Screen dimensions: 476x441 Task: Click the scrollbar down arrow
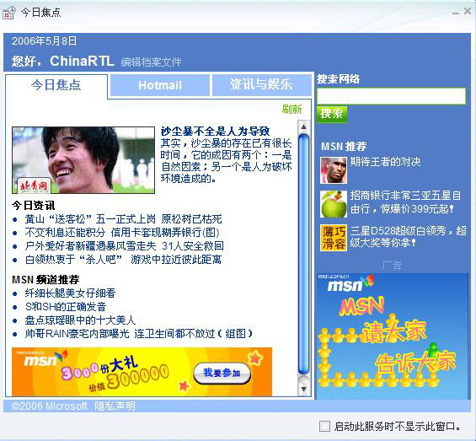pos(303,389)
